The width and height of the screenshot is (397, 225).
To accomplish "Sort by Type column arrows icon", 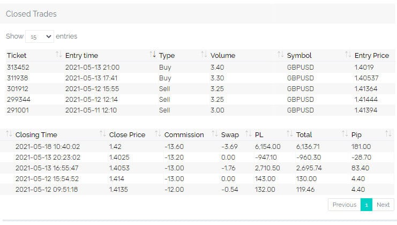I will click(204, 55).
